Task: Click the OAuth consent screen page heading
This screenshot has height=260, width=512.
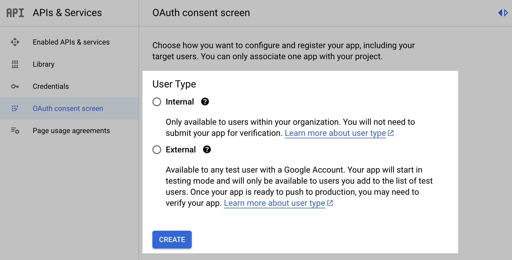Action: click(201, 13)
